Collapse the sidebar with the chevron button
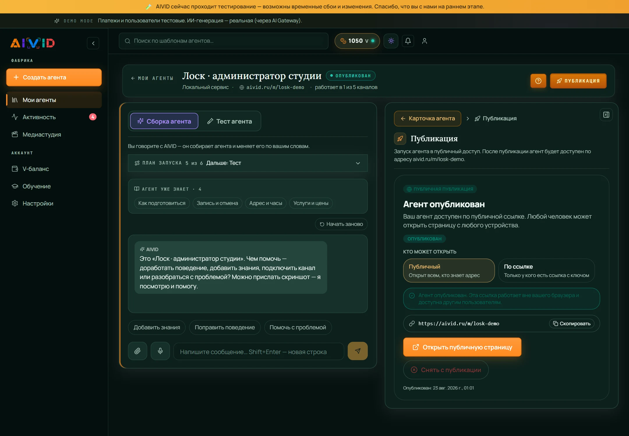The image size is (629, 436). click(x=93, y=43)
